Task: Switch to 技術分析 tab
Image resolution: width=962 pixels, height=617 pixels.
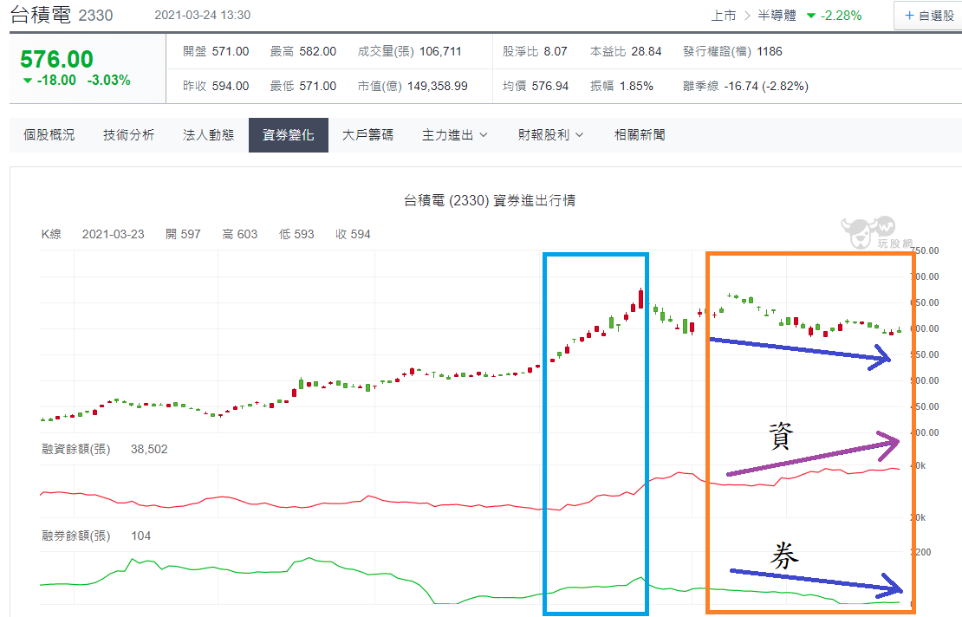Action: 129,135
